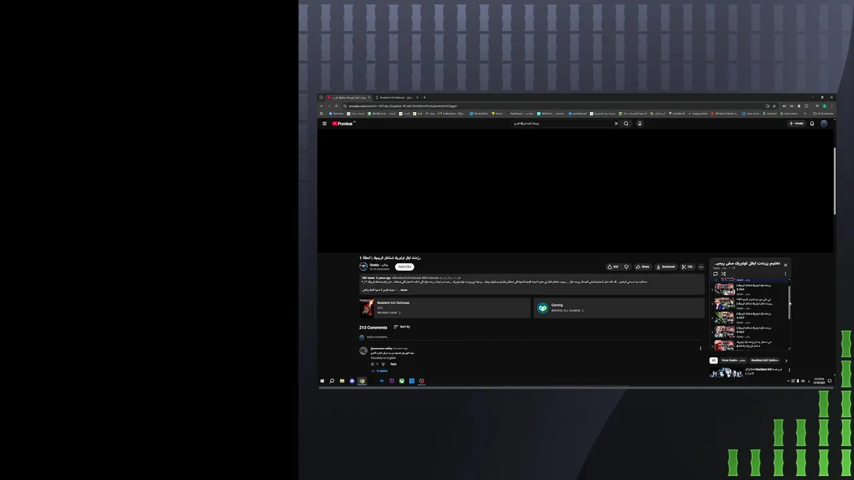This screenshot has width=854, height=480.
Task: Subscribe to the Geeks channel
Action: coord(404,267)
